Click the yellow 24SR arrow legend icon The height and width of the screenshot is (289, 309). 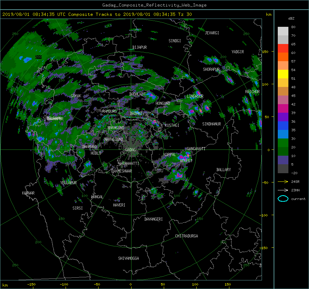pos(283,182)
